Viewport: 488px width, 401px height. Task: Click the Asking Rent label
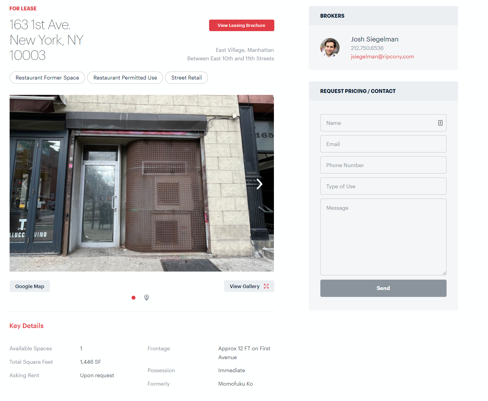[x=24, y=375]
